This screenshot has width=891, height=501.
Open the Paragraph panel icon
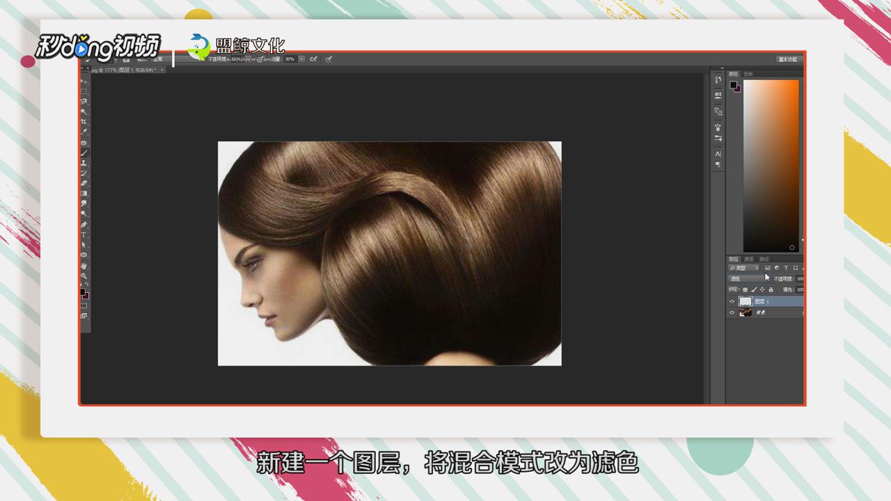point(718,165)
